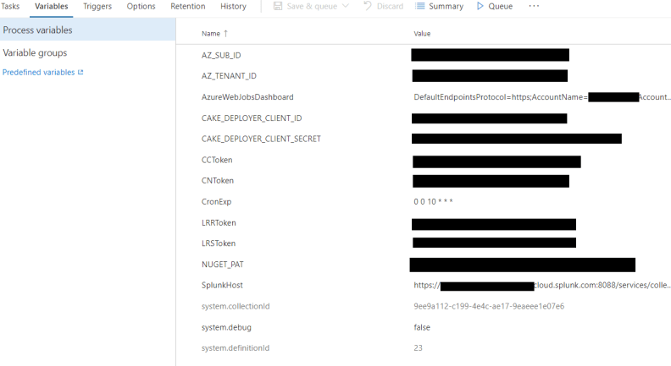Viewport: 671px width, 366px height.
Task: Discard pipeline changes
Action: (x=390, y=7)
